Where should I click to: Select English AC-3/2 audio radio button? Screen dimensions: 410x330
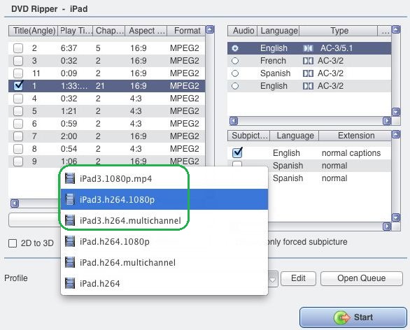coord(235,86)
